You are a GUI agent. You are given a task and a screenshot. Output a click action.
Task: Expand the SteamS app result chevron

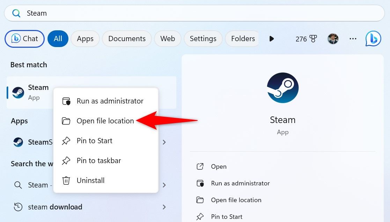click(164, 142)
